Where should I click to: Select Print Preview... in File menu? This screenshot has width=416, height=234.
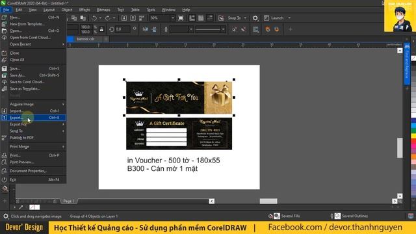(x=33, y=162)
